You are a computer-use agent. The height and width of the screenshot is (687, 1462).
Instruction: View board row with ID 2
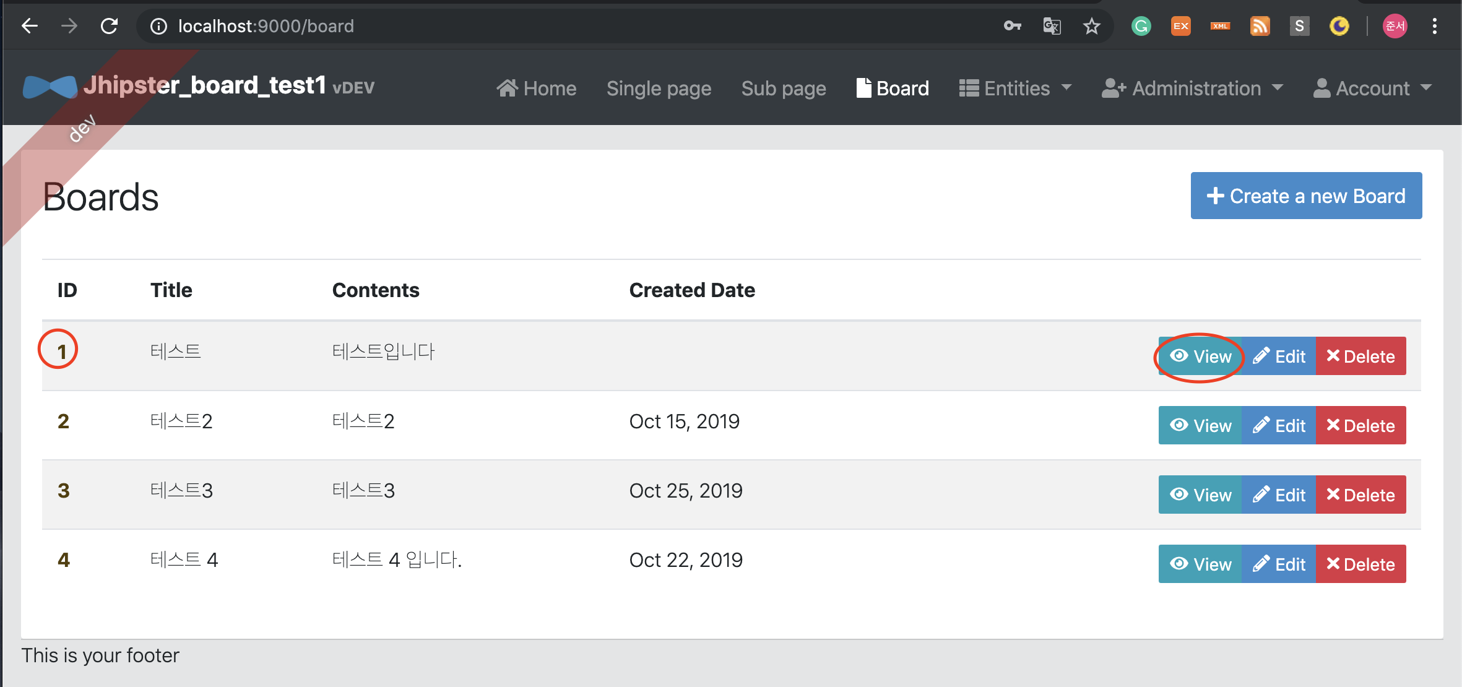(1200, 425)
